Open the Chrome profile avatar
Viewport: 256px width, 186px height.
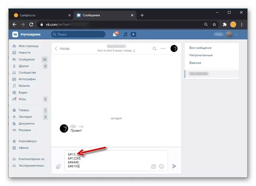233,24
